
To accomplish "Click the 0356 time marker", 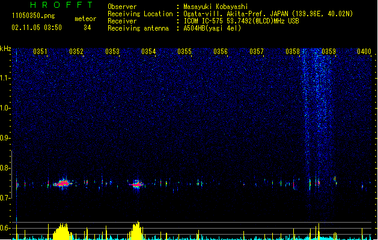I will coord(221,52).
